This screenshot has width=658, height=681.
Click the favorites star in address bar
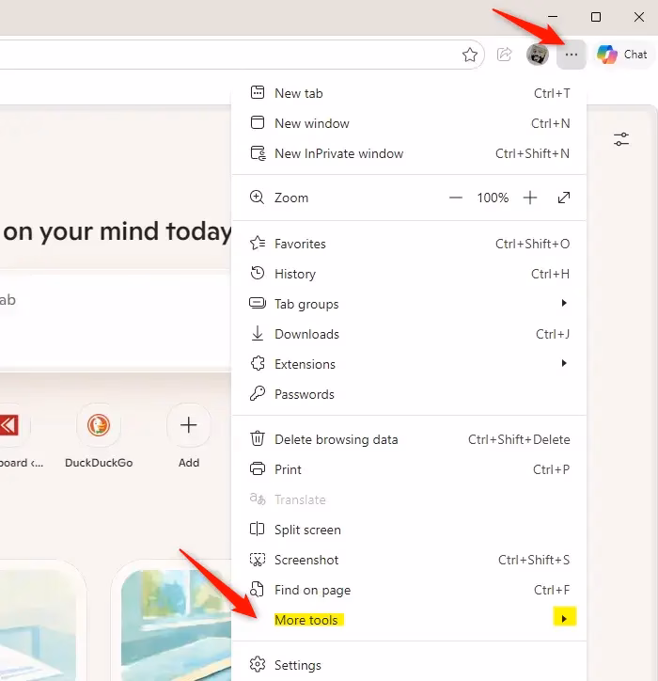pos(470,55)
